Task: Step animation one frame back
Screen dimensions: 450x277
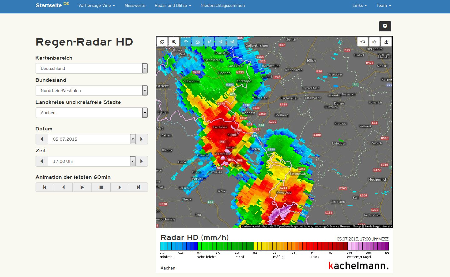Action: coord(63,187)
